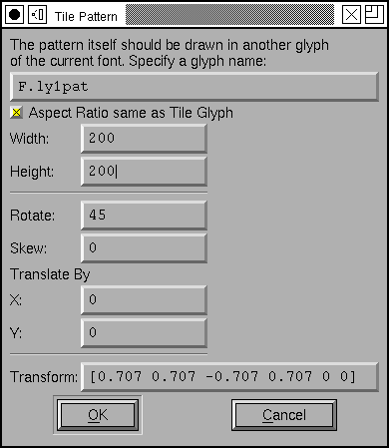Cancel the Tile Pattern dialog

[x=284, y=415]
